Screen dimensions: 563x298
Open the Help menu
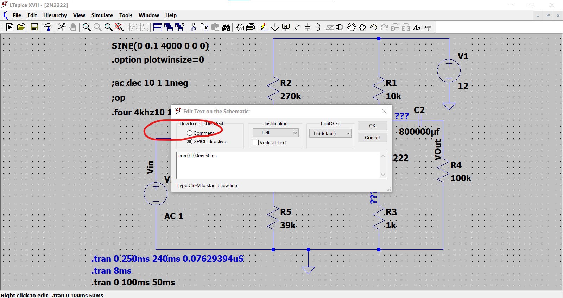tap(171, 15)
